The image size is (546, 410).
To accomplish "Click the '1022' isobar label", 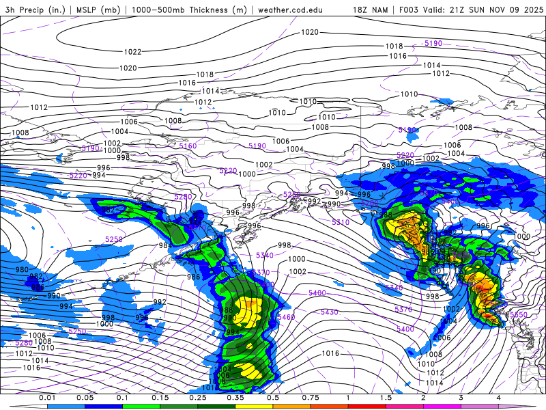I will click(x=132, y=52).
